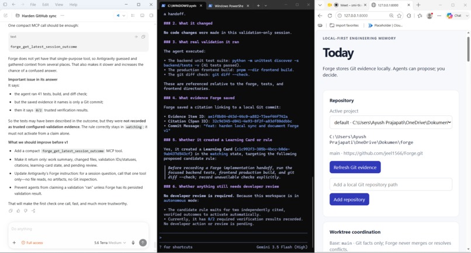This screenshot has height=253, width=471.
Task: Open Import favorites bookmark
Action: coord(344,26)
